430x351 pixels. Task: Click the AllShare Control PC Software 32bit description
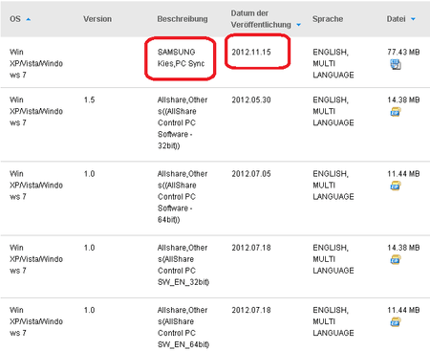[183, 122]
